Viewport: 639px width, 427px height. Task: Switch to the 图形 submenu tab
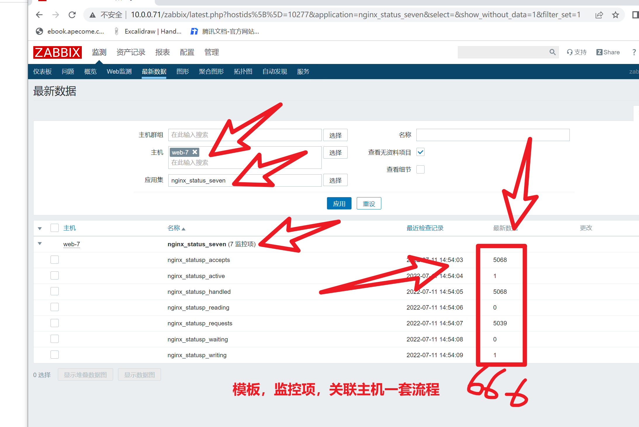183,72
